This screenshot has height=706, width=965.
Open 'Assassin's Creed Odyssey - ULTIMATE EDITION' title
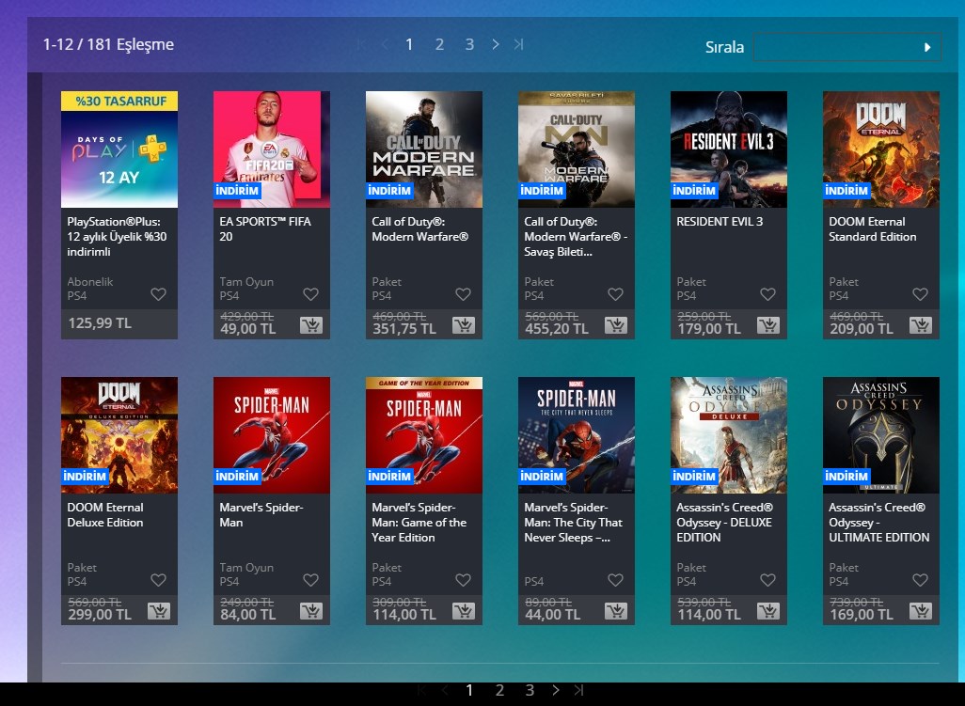point(878,522)
